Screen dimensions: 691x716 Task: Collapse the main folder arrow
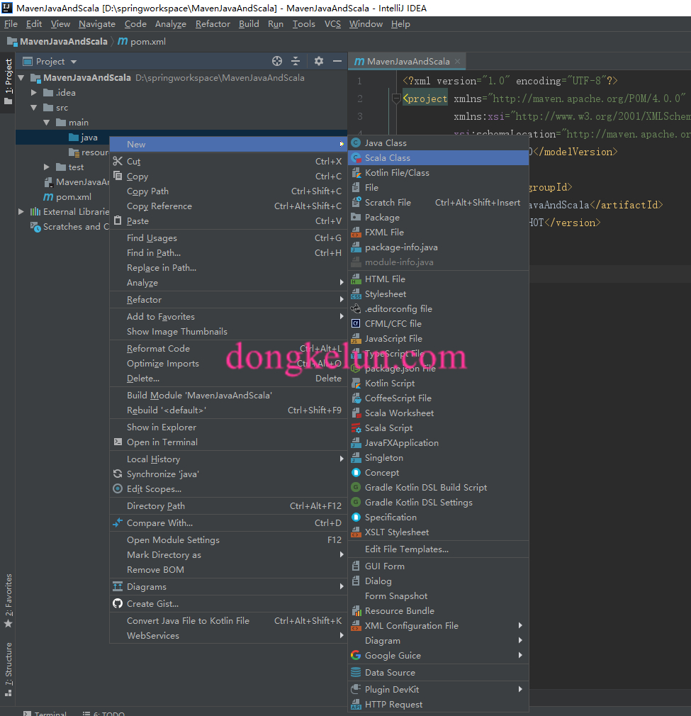[47, 123]
